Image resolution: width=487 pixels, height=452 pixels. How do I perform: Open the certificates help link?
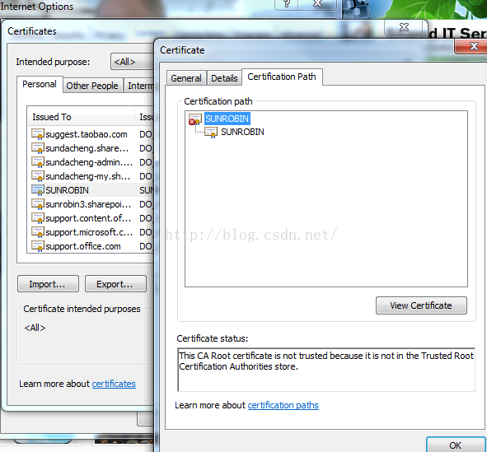[114, 384]
